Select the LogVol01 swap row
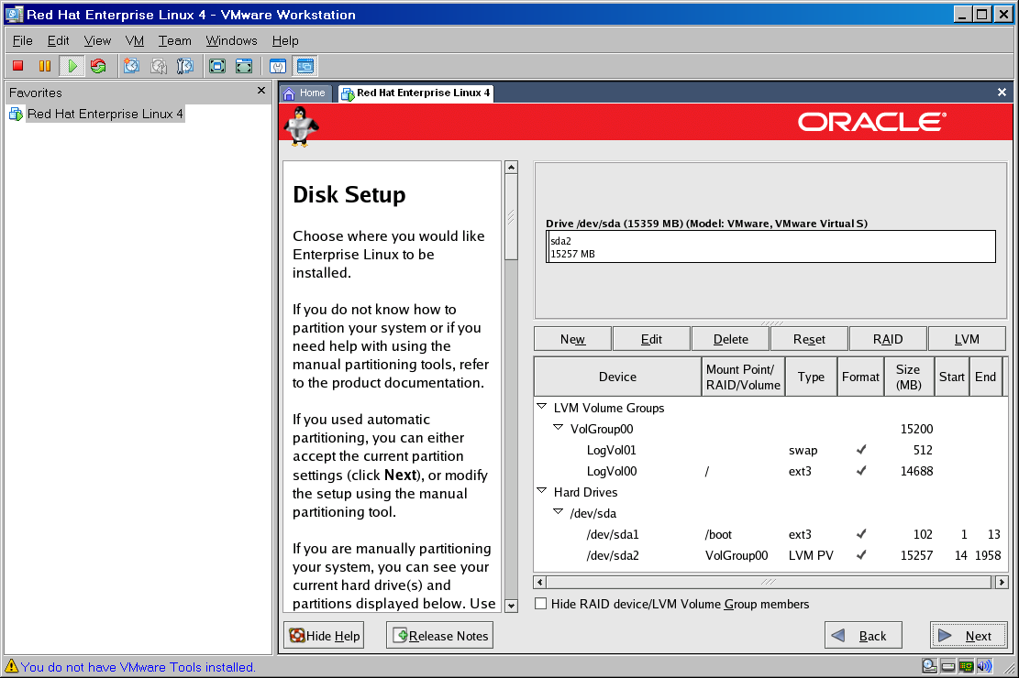1019x678 pixels. [770, 450]
